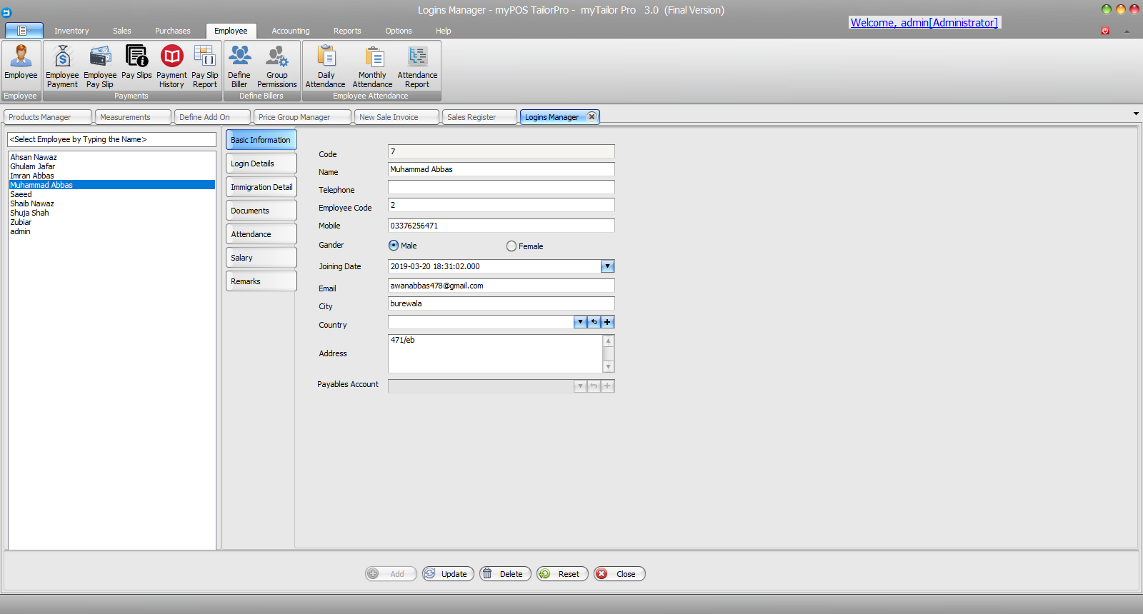Viewport: 1143px width, 614px height.
Task: Open Group Permissions
Action: [x=277, y=66]
